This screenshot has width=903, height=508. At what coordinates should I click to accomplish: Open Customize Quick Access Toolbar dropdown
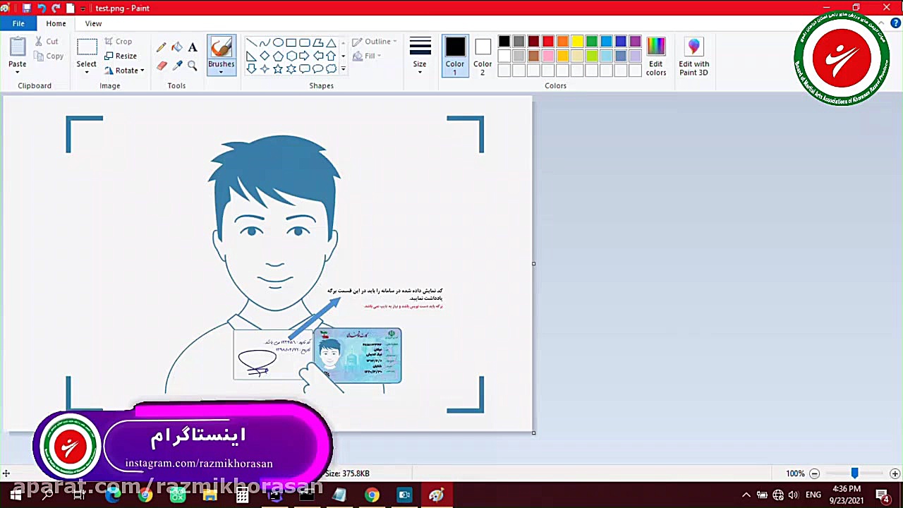[x=83, y=8]
